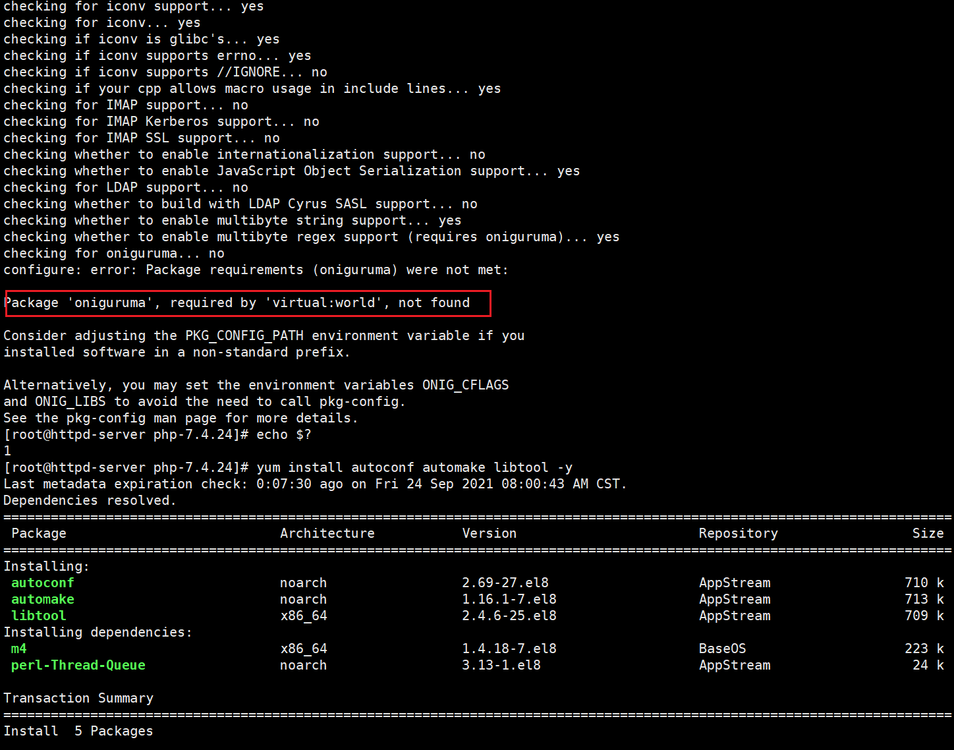Image resolution: width=954 pixels, height=750 pixels.
Task: Click the 'yum install autoconf automake libtool -y' command
Action: point(414,468)
